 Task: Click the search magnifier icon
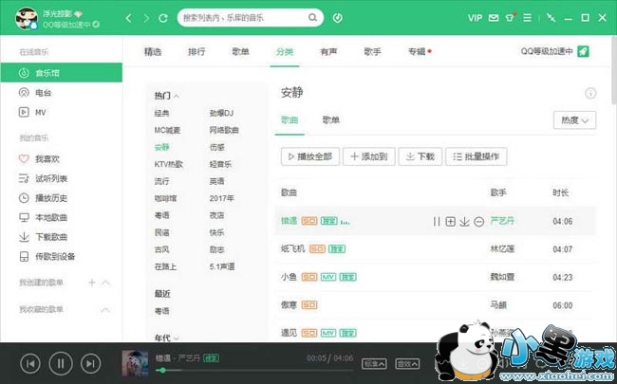point(312,18)
